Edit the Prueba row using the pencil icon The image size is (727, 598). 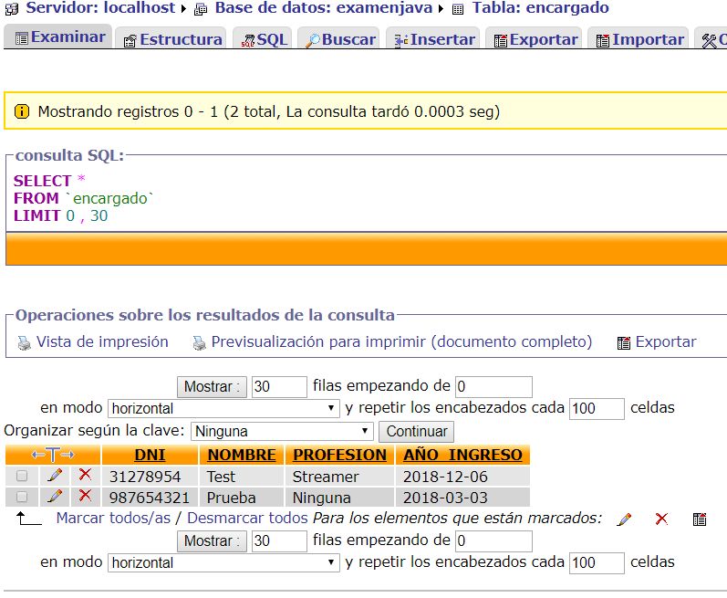click(x=55, y=496)
